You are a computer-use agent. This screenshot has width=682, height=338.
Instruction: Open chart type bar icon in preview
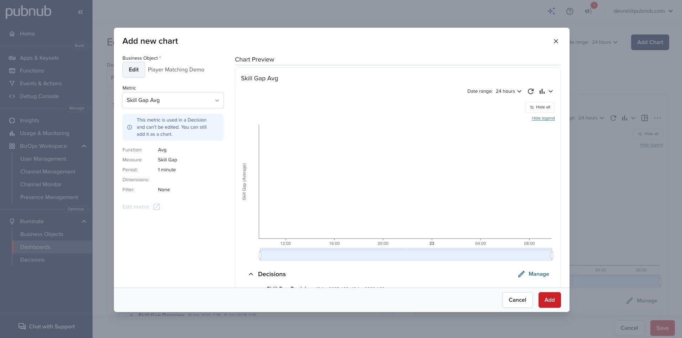coord(542,91)
